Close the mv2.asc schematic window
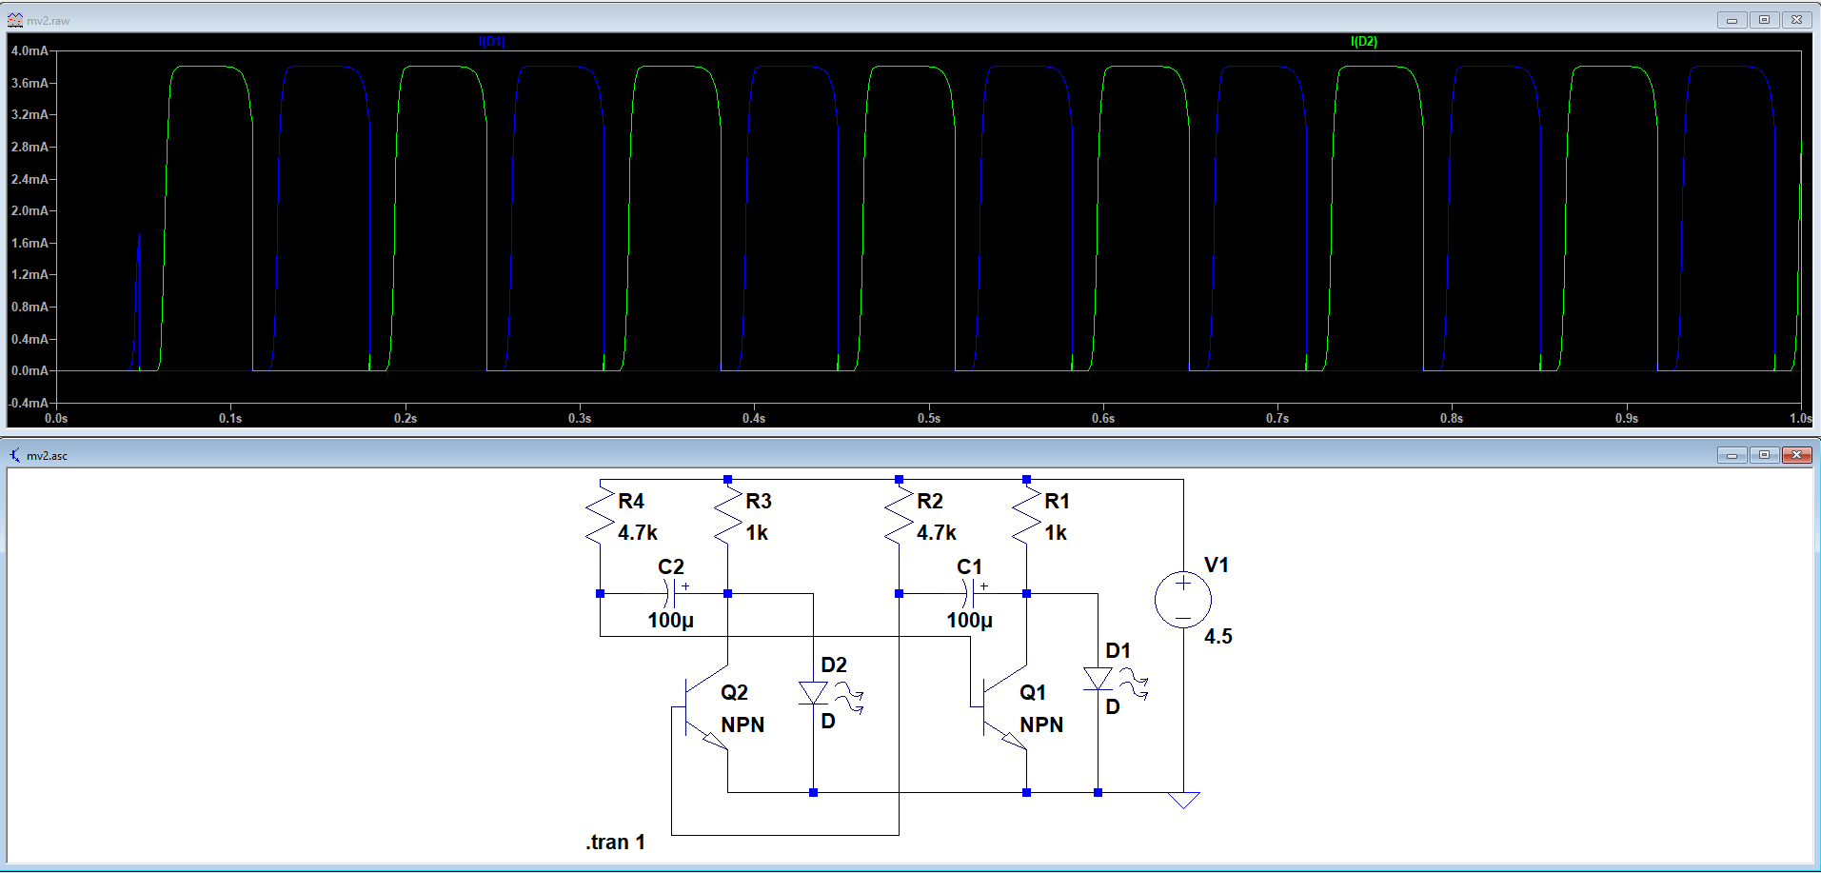This screenshot has height=873, width=1821. (1796, 455)
